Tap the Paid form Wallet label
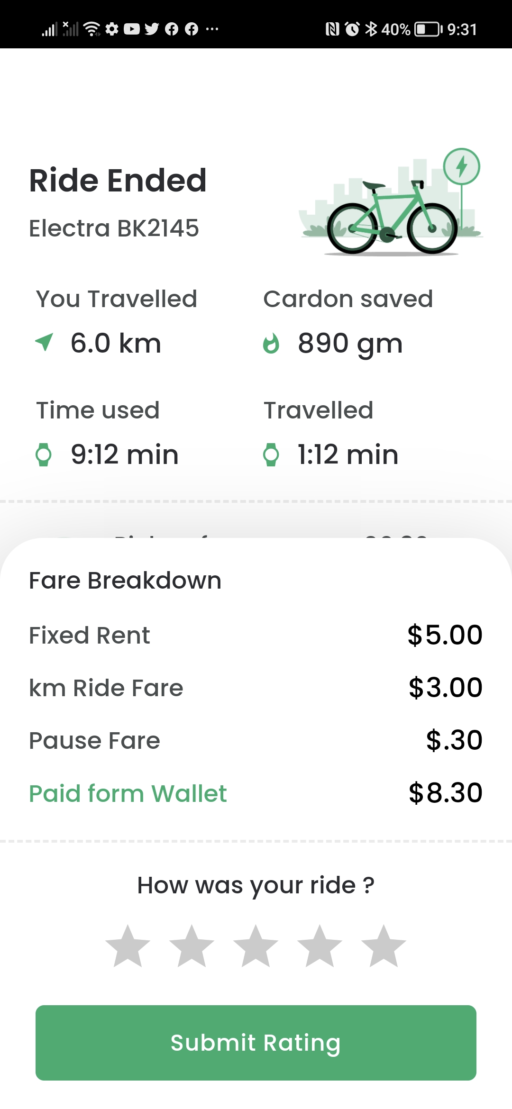The height and width of the screenshot is (1109, 512). point(128,793)
